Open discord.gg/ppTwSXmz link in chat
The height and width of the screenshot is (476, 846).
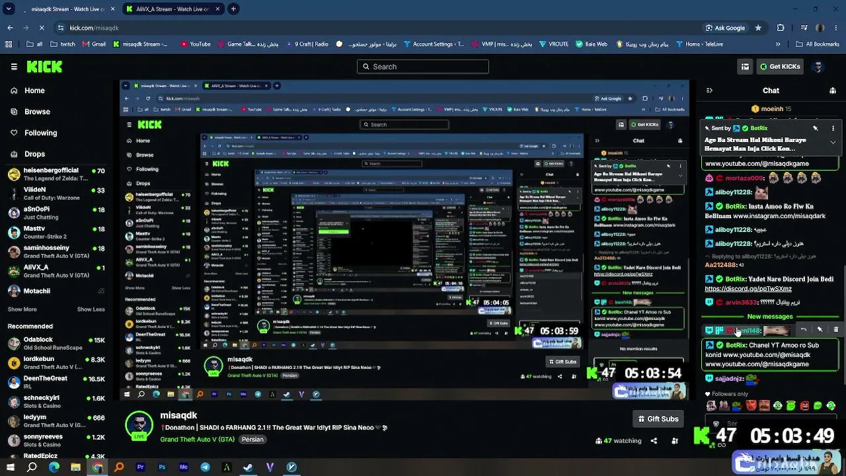748,289
